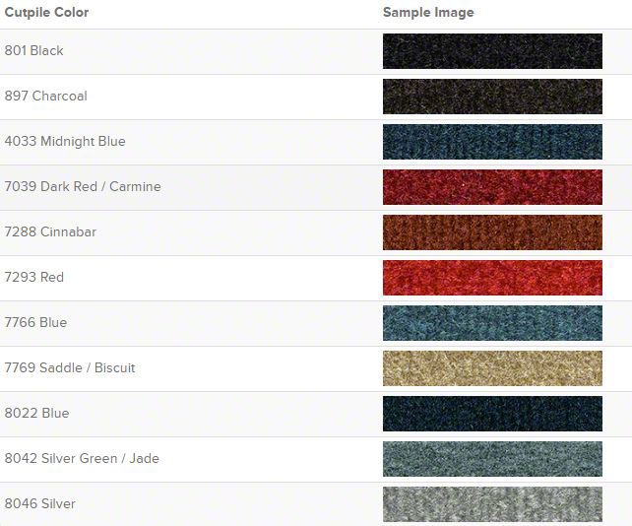Select the 8046 Silver sample swatch
The width and height of the screenshot is (632, 526).
(x=492, y=504)
